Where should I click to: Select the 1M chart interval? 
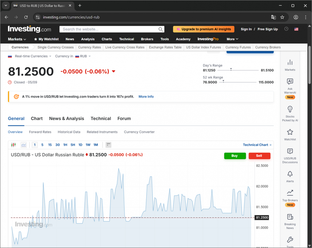96,145
